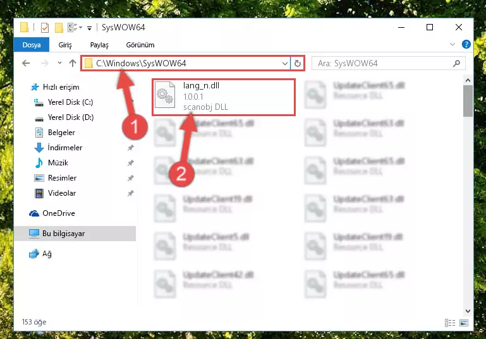Click the Ara: SysWOW64 search box
Image resolution: width=486 pixels, height=339 pixels.
tap(389, 64)
